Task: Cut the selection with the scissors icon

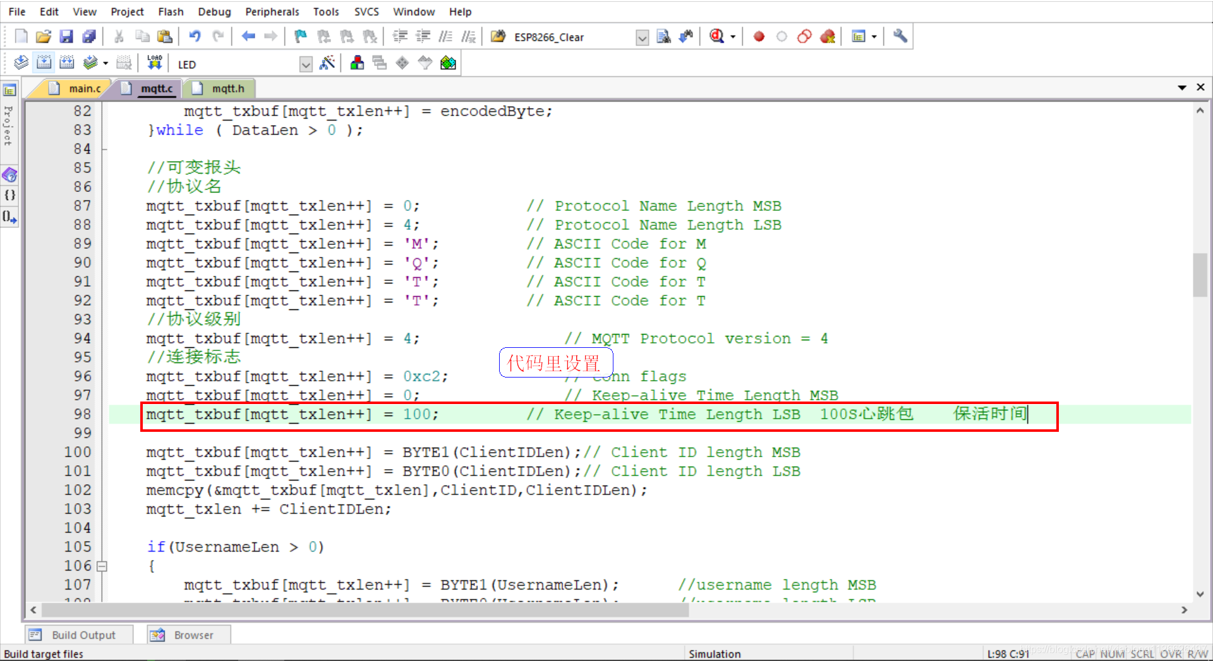Action: tap(119, 37)
